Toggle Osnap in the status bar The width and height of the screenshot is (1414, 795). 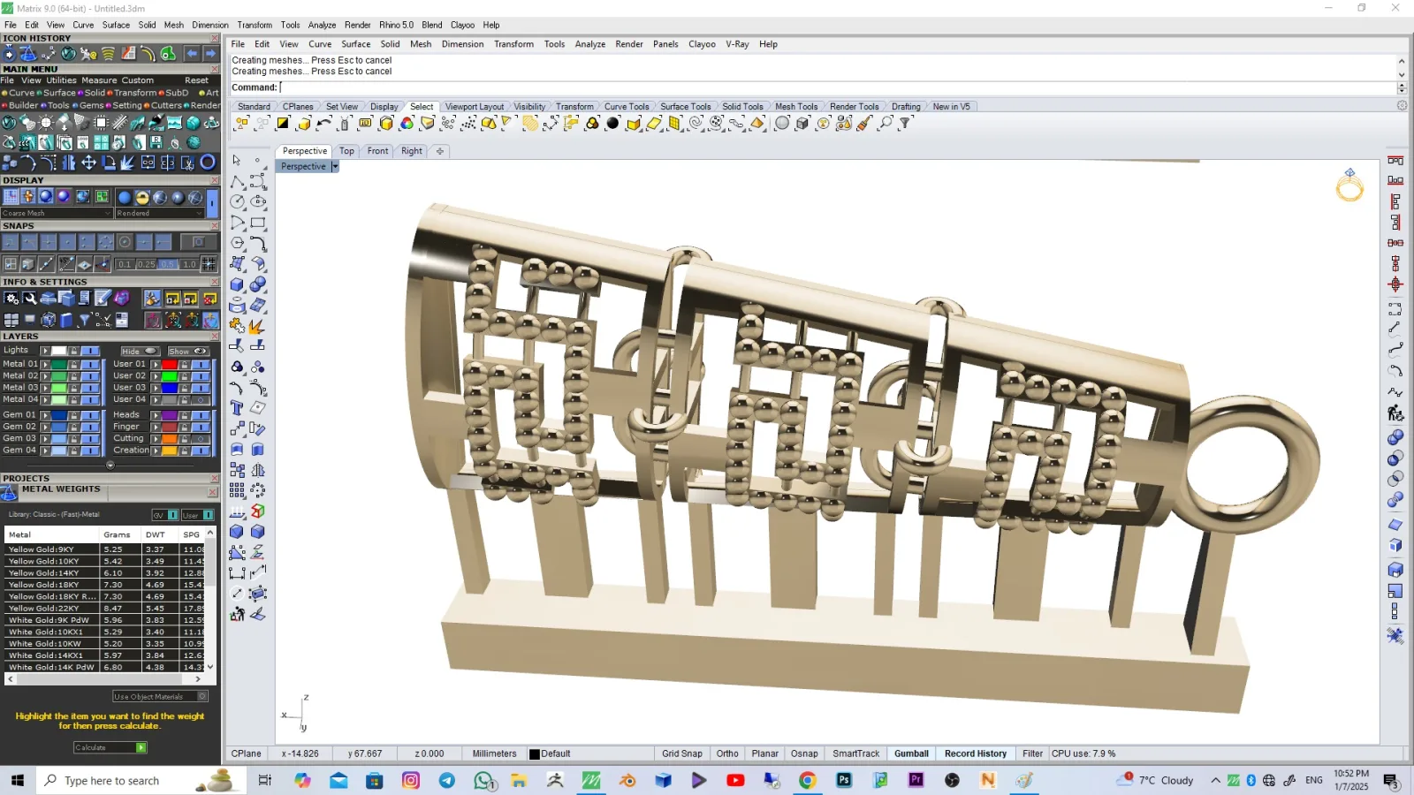804,753
